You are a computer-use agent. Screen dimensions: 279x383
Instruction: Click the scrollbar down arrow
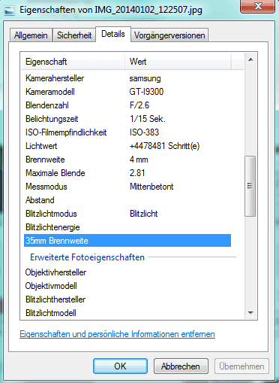click(x=250, y=312)
